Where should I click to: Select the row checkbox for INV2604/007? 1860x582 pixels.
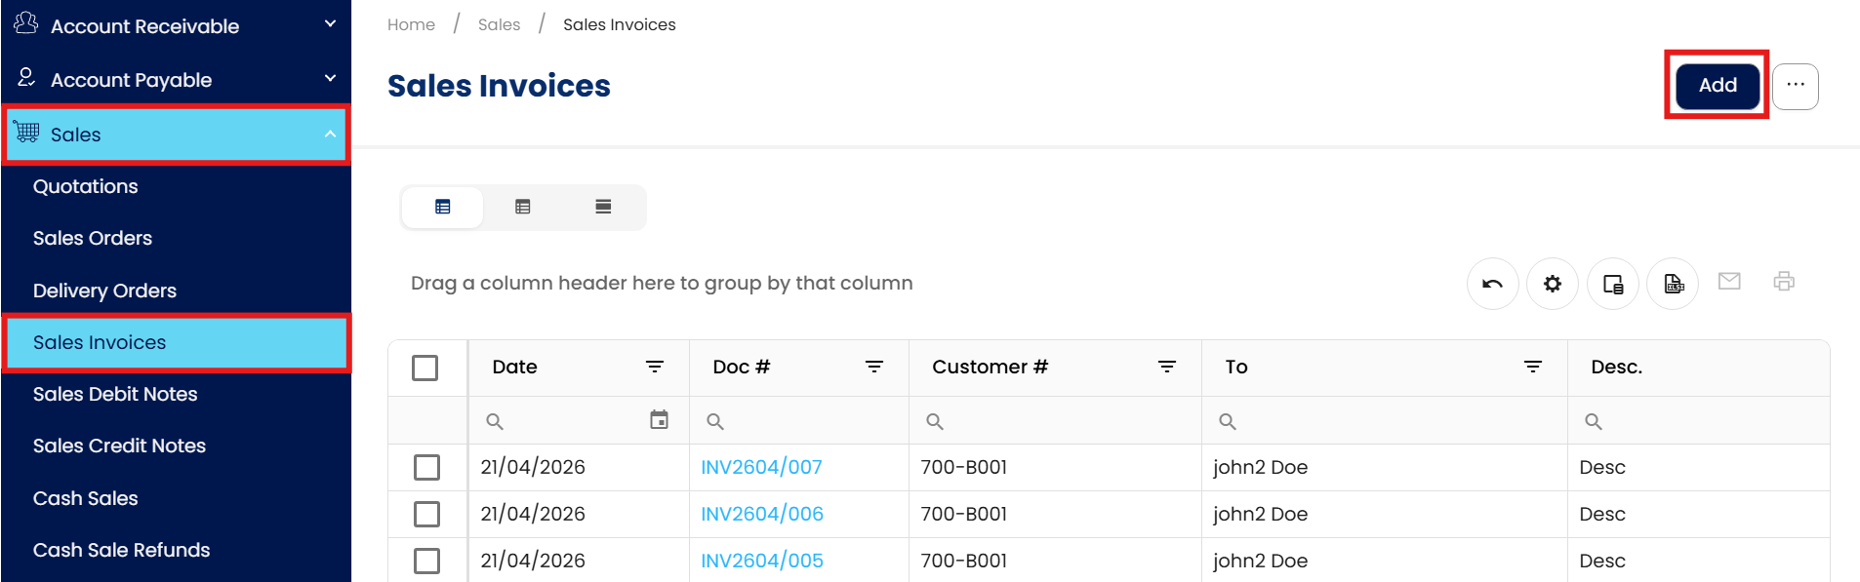426,468
